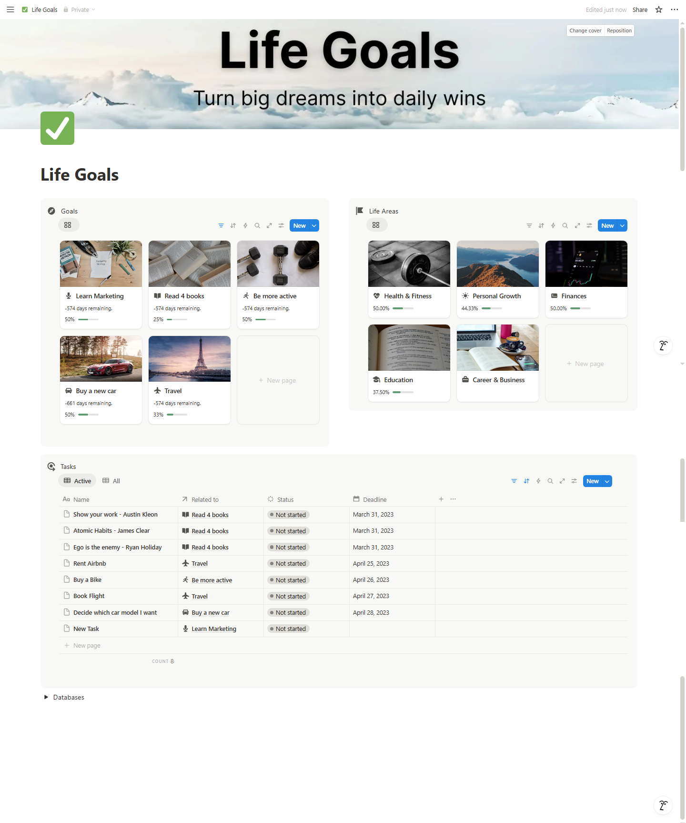Open dropdown arrow beside Goals New button
The width and height of the screenshot is (686, 823).
(314, 225)
